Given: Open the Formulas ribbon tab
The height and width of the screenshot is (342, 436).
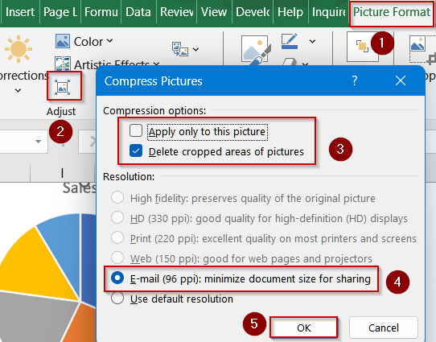Looking at the screenshot, I should pyautogui.click(x=101, y=12).
